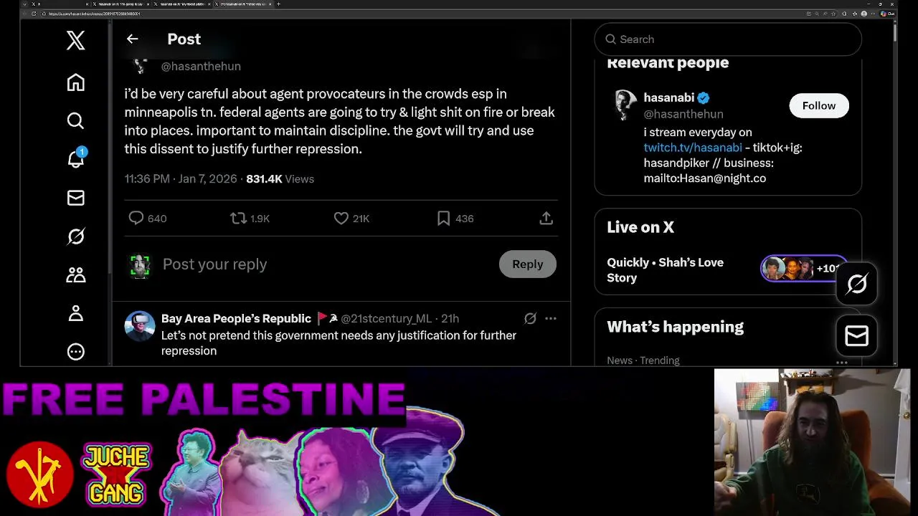This screenshot has width=918, height=516.
Task: Open Messages envelope in the sidebar
Action: click(75, 198)
